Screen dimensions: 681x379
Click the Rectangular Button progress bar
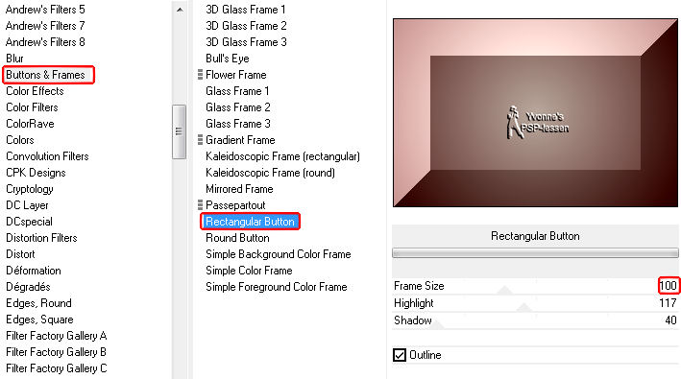(x=535, y=252)
